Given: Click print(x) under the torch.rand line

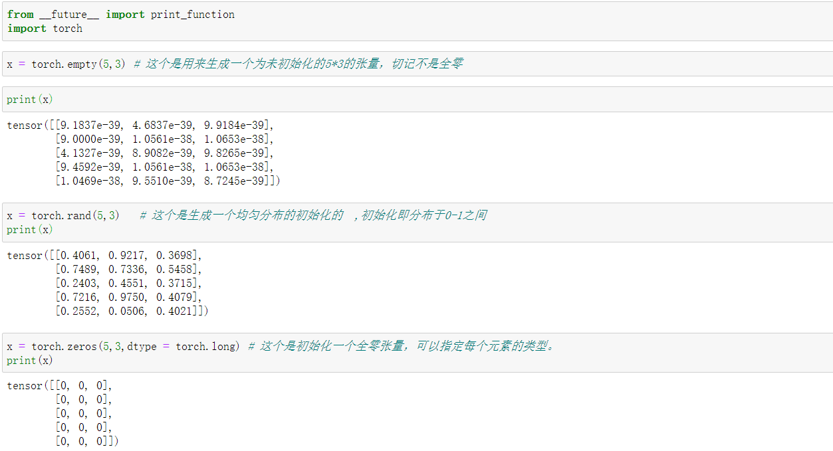Looking at the screenshot, I should (x=30, y=230).
